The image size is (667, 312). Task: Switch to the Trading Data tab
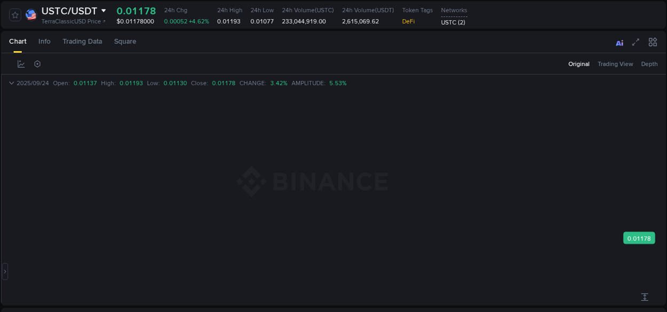click(82, 41)
